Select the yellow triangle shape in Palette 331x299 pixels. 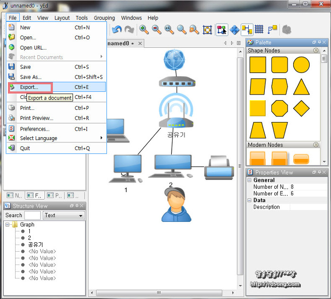301,87
